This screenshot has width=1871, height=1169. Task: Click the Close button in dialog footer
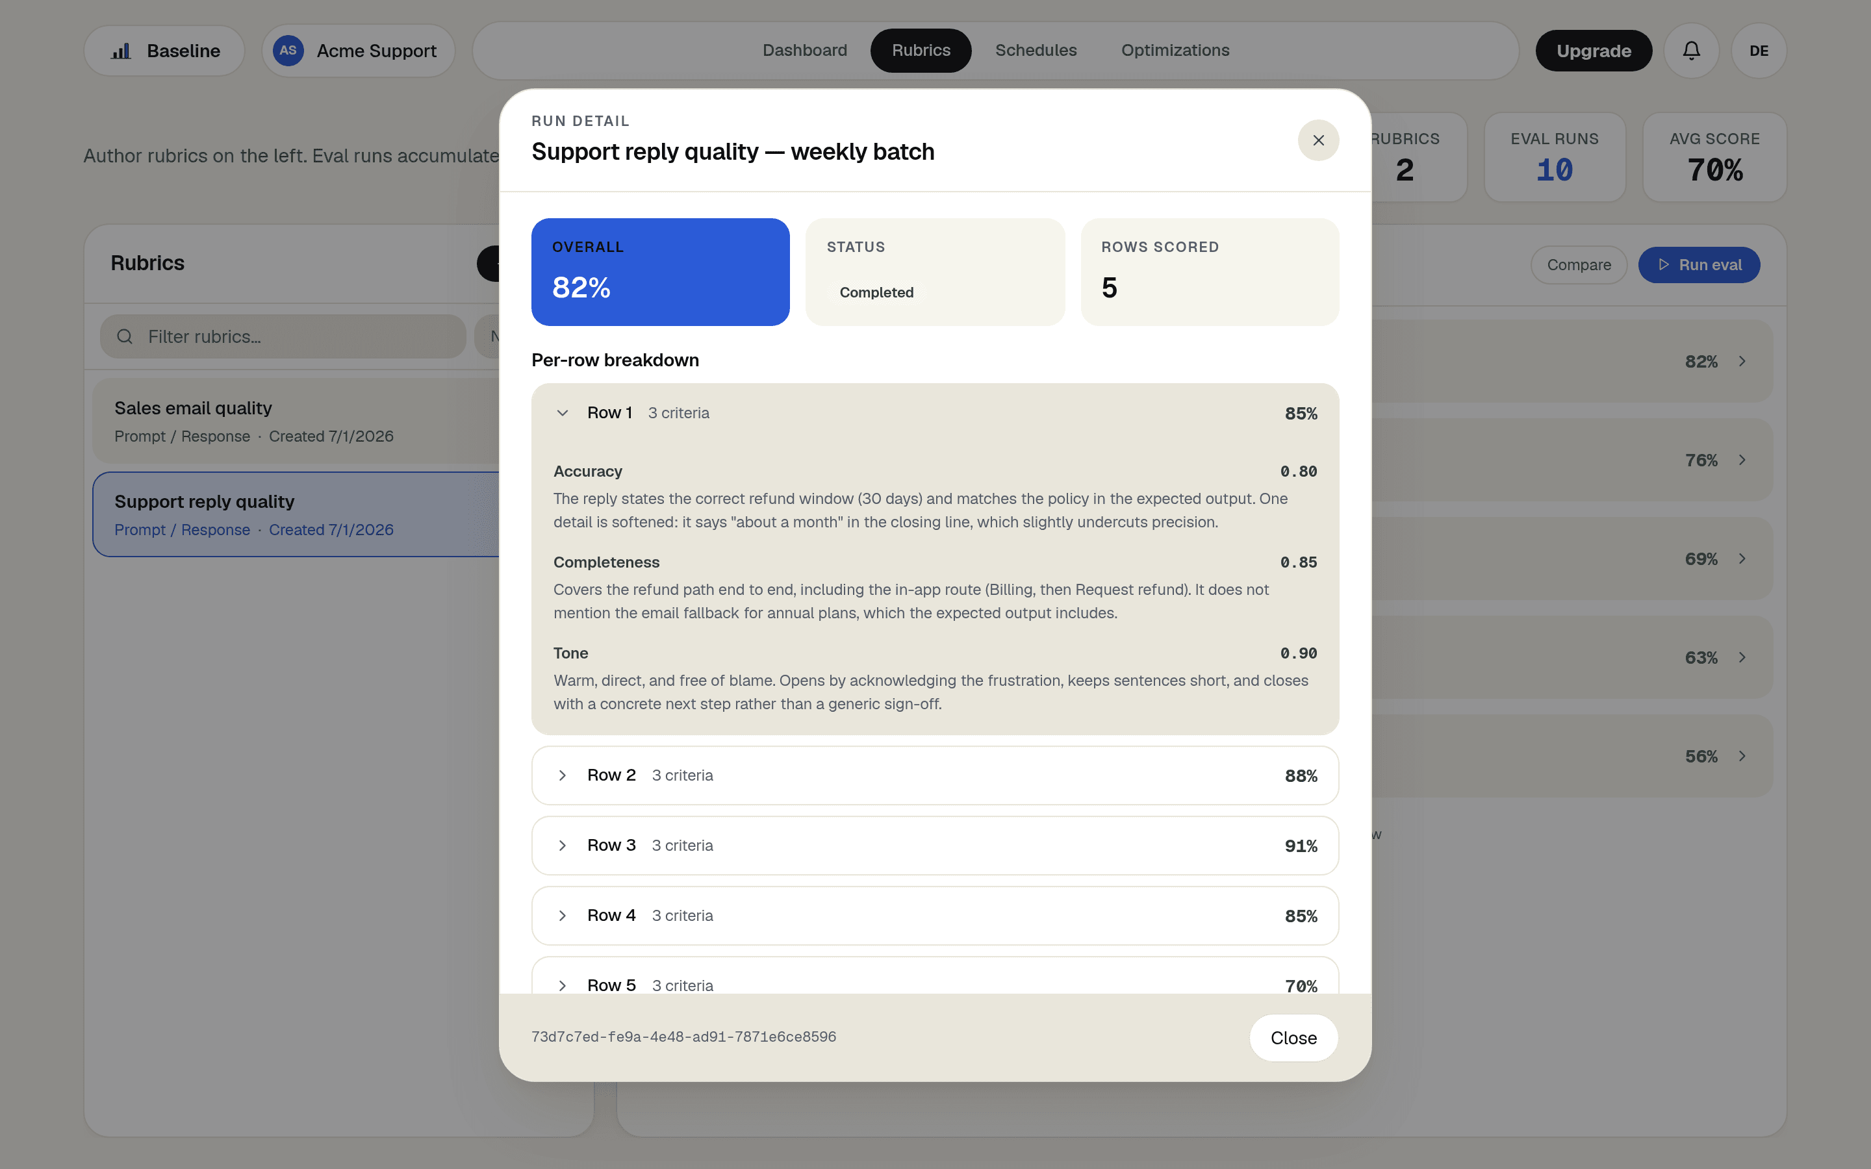click(1293, 1038)
